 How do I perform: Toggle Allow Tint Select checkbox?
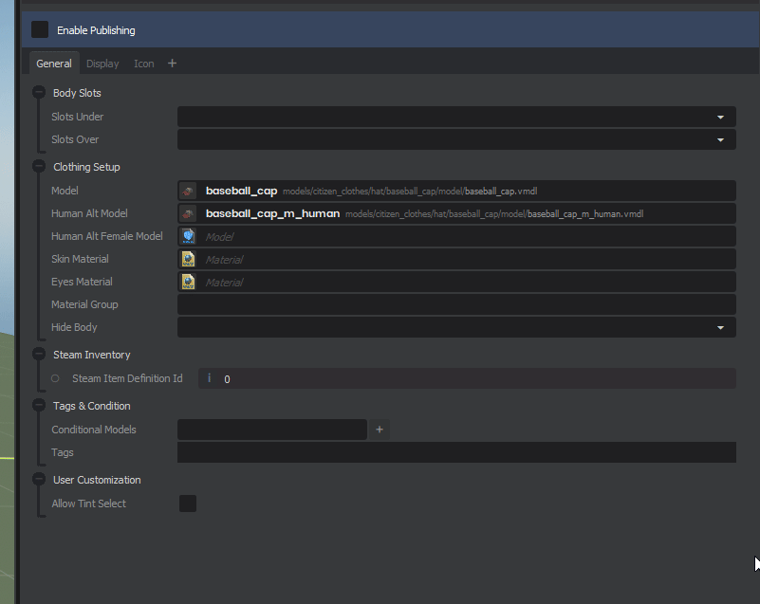pos(188,503)
